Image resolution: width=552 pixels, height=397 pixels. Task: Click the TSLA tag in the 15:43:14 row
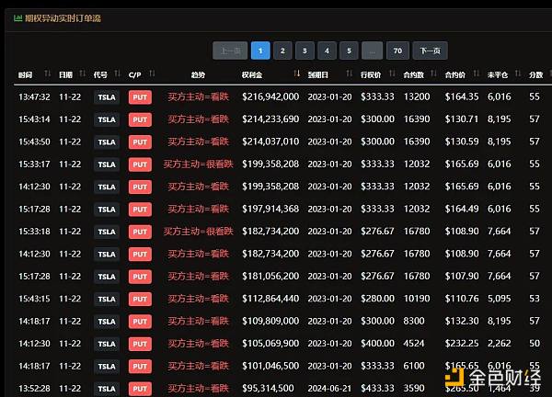point(107,119)
